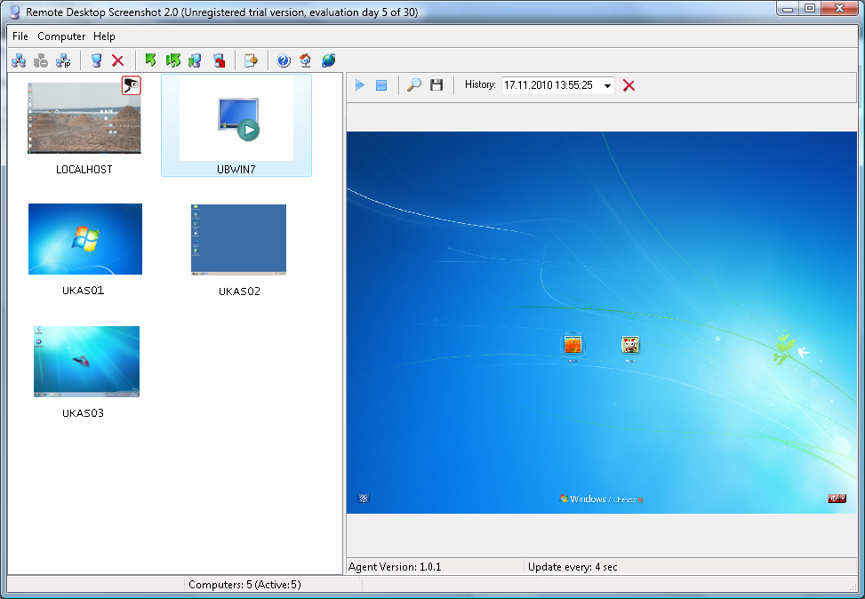Viewport: 865px width, 599px height.
Task: Click the camera badge on LOCALHOST thumbnail
Action: click(x=132, y=85)
